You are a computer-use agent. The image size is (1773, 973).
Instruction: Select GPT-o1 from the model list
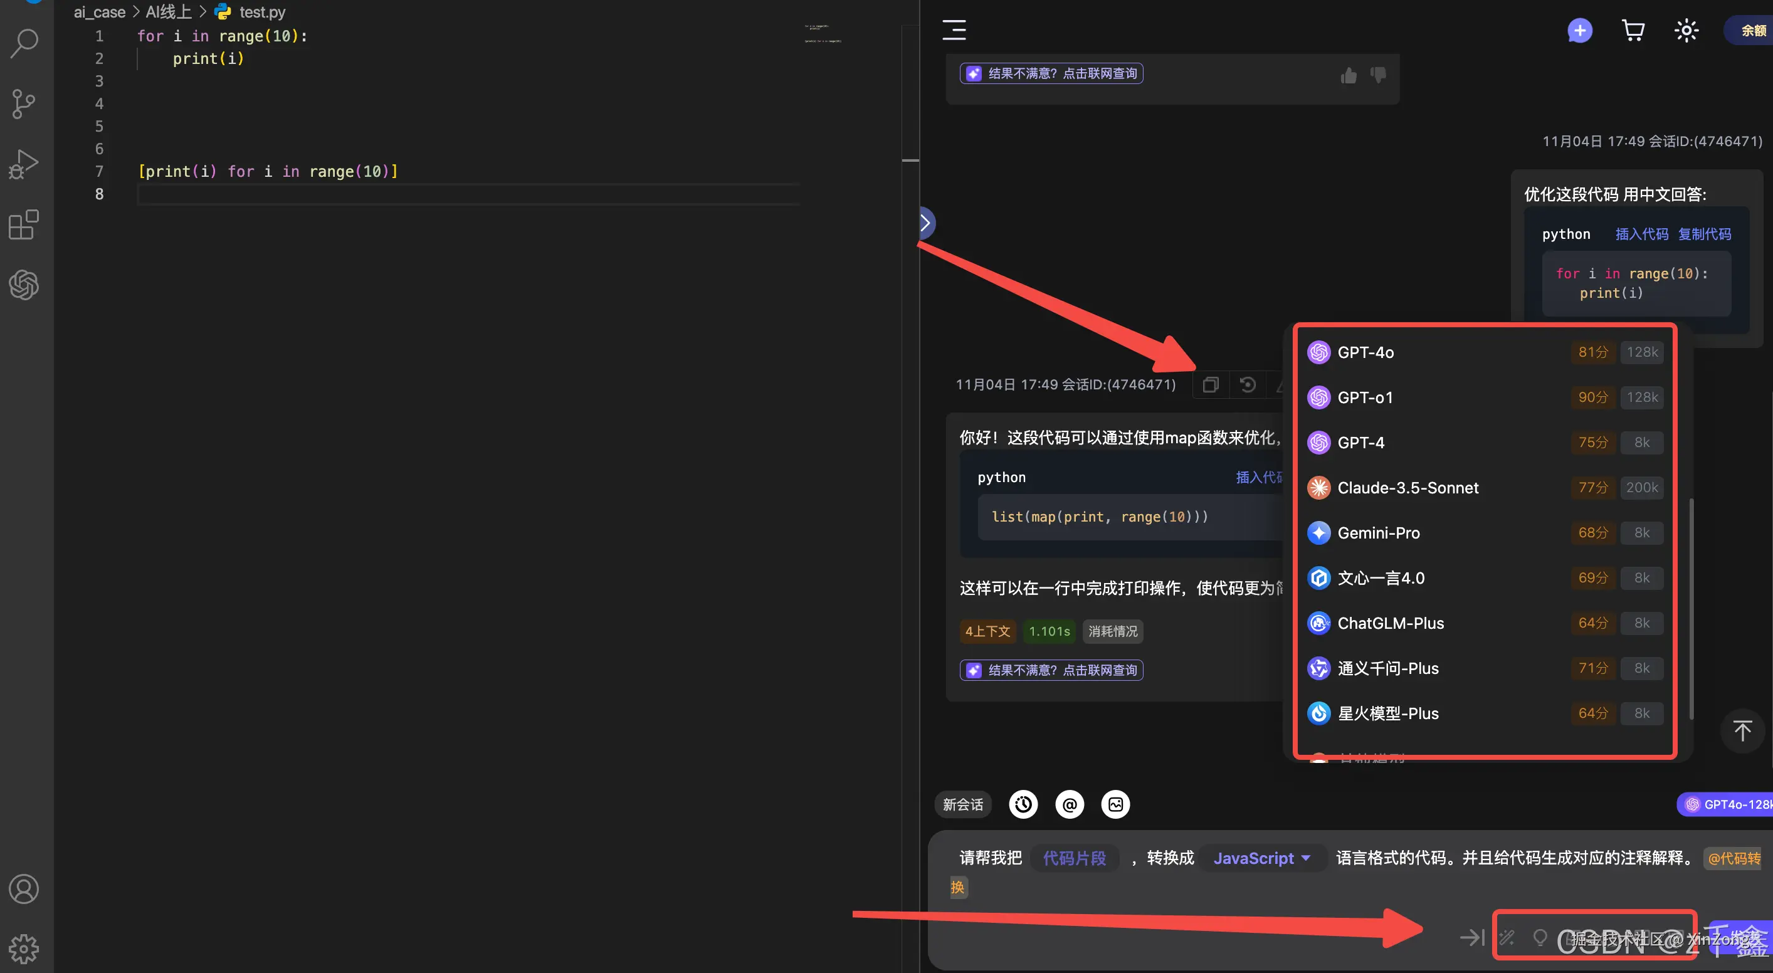click(x=1365, y=397)
